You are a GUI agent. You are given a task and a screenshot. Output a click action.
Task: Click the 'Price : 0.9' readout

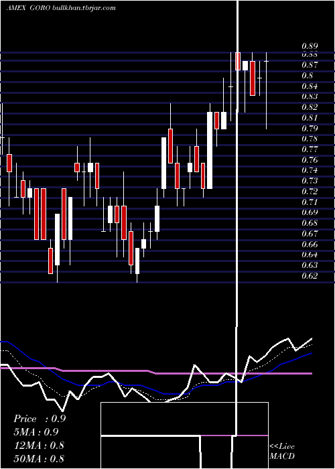[x=40, y=419]
